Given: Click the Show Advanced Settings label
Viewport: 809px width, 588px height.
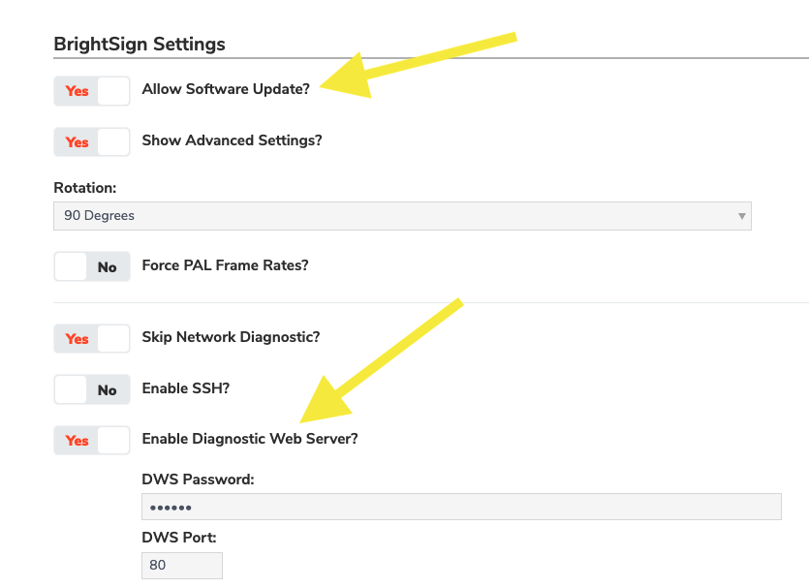Looking at the screenshot, I should [232, 140].
